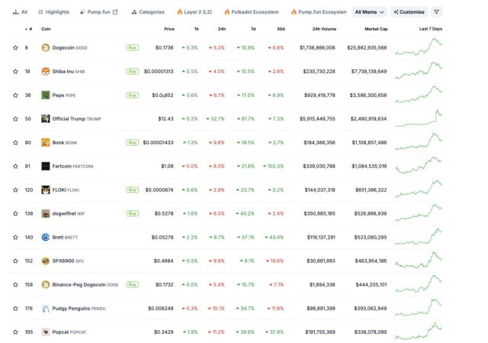Screen dimensions: 488x343
Task: Click the Official Trump coin logo
Action: 46,119
